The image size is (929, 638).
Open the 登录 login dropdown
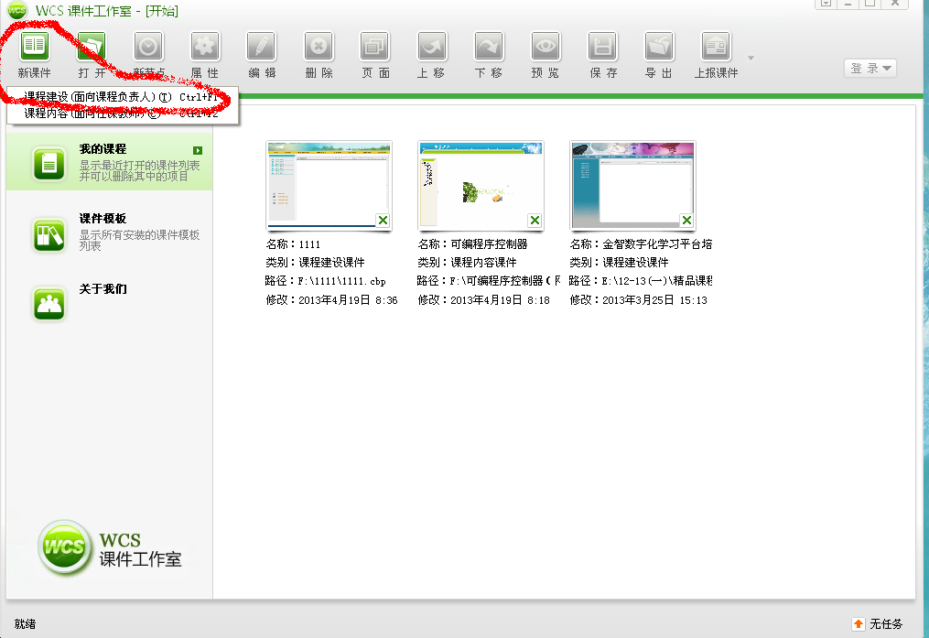(870, 68)
